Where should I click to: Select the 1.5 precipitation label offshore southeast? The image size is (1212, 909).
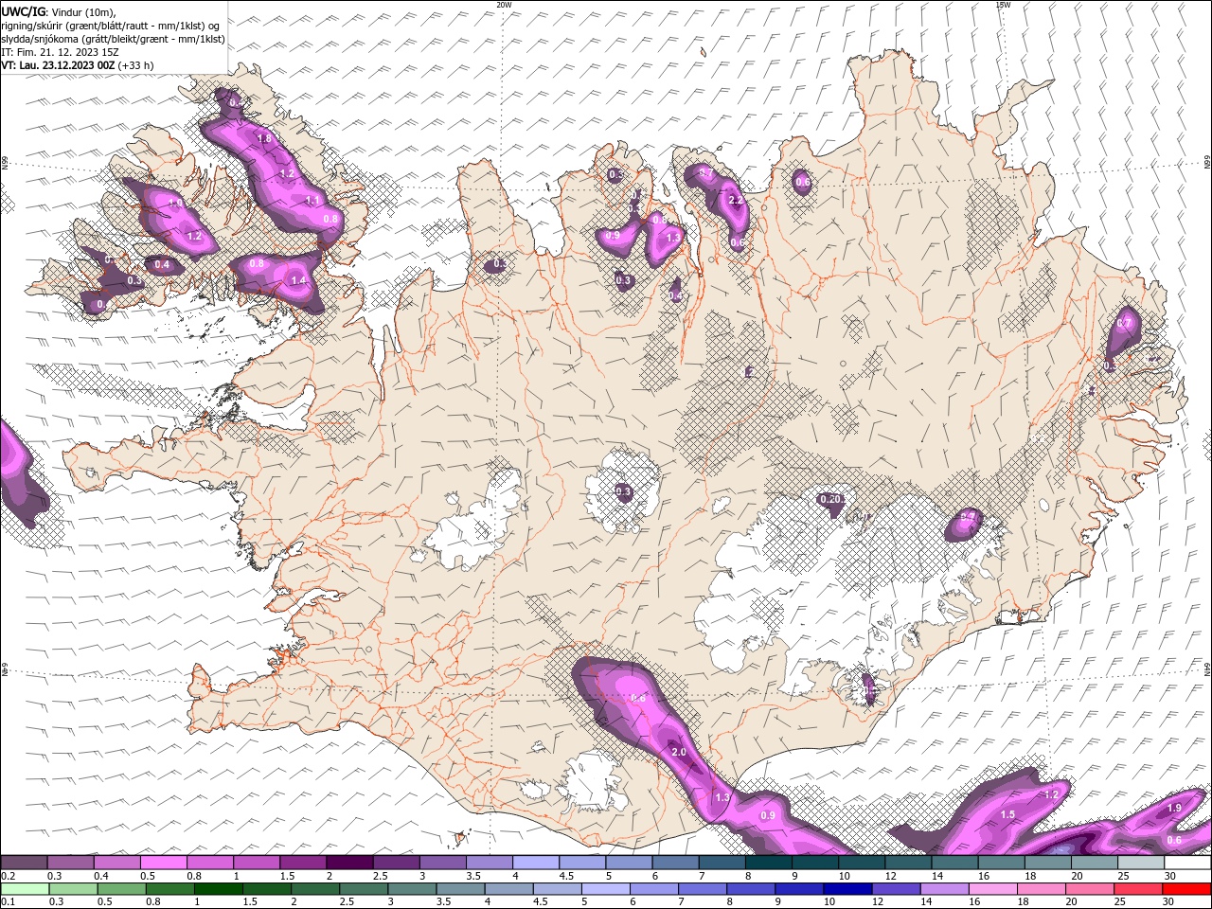pyautogui.click(x=1007, y=814)
